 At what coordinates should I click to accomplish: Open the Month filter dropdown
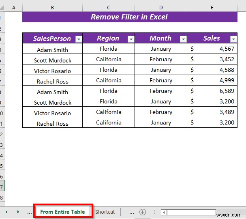tap(183, 39)
